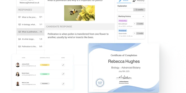Viewport: 186px width, 93px height.
Task: Click the person icon beside History tab
Action: pyautogui.click(x=134, y=1)
